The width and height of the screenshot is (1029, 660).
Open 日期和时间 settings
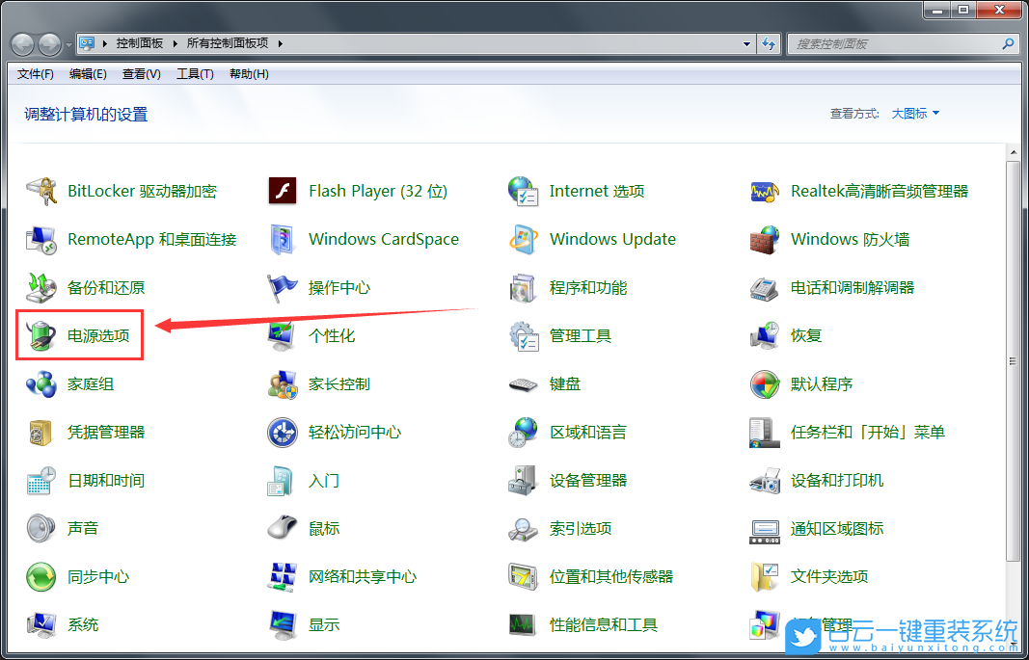[x=105, y=480]
